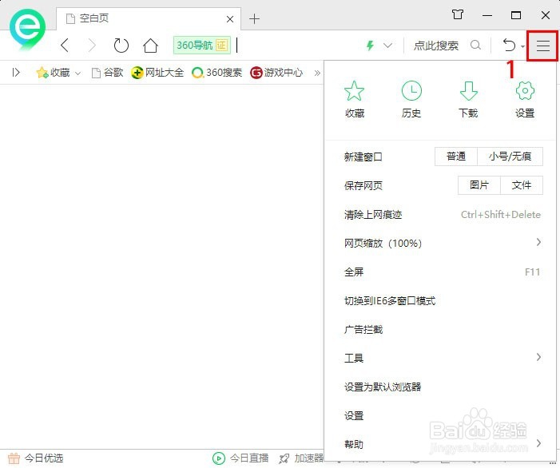The height and width of the screenshot is (468, 560).
Task: Click the back navigation arrow
Action: tap(65, 46)
